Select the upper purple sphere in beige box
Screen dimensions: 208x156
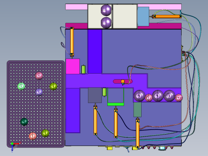pyautogui.click(x=106, y=10)
